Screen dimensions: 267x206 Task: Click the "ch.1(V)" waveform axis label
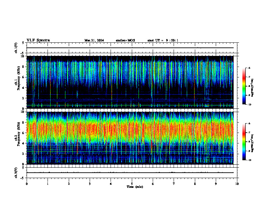click(16, 48)
